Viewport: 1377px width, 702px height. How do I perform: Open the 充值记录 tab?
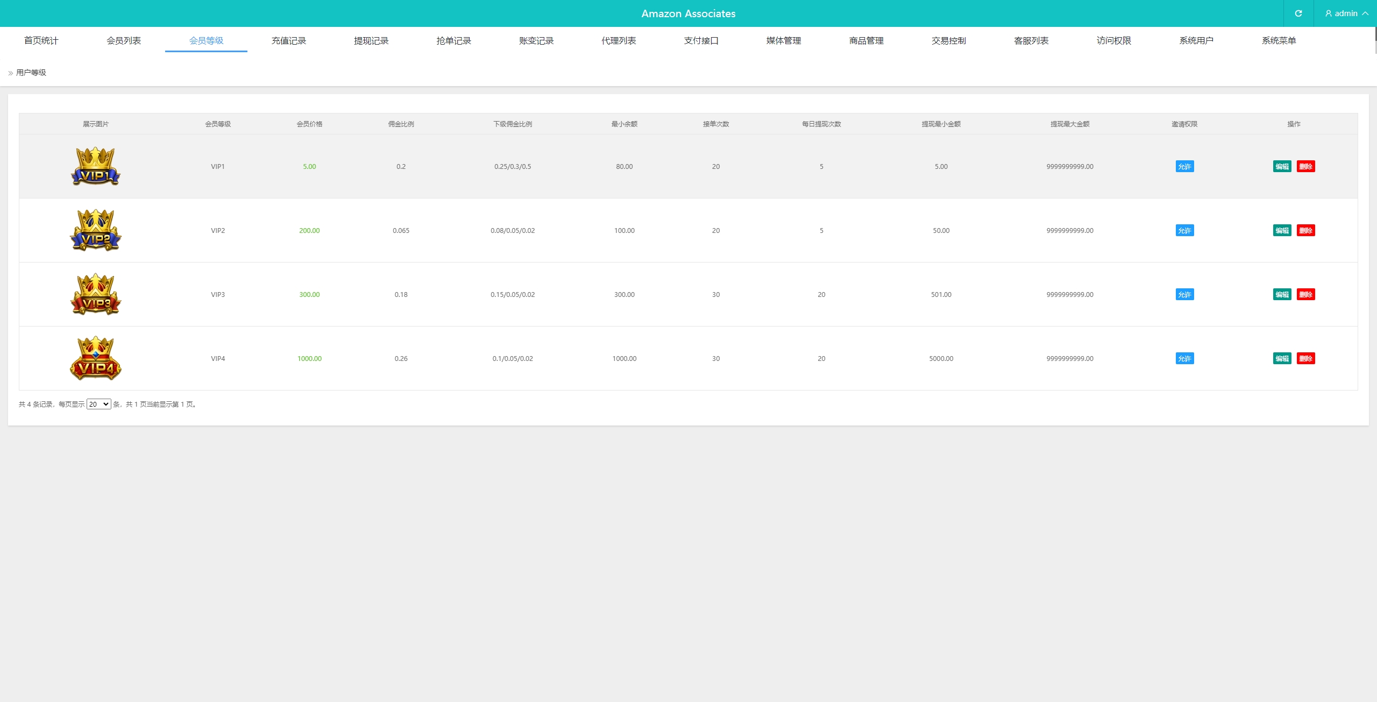click(x=288, y=41)
